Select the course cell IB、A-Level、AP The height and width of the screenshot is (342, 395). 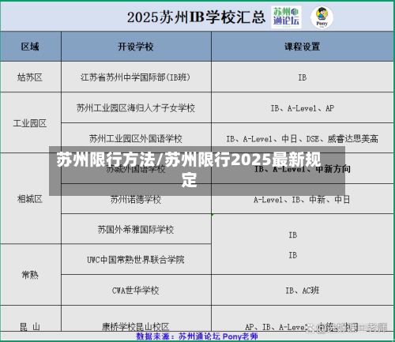point(303,107)
